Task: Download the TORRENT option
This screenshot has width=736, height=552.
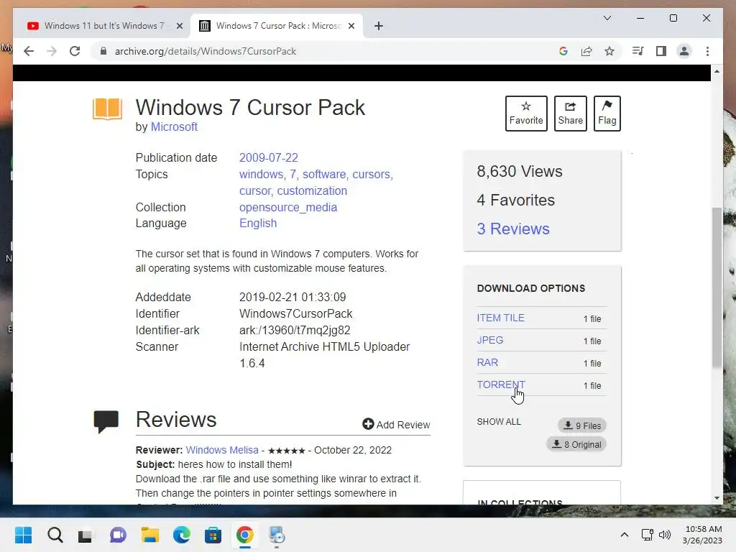Action: pyautogui.click(x=501, y=385)
